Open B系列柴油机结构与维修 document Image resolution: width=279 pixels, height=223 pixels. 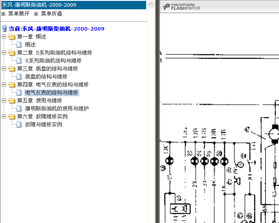click(x=54, y=61)
